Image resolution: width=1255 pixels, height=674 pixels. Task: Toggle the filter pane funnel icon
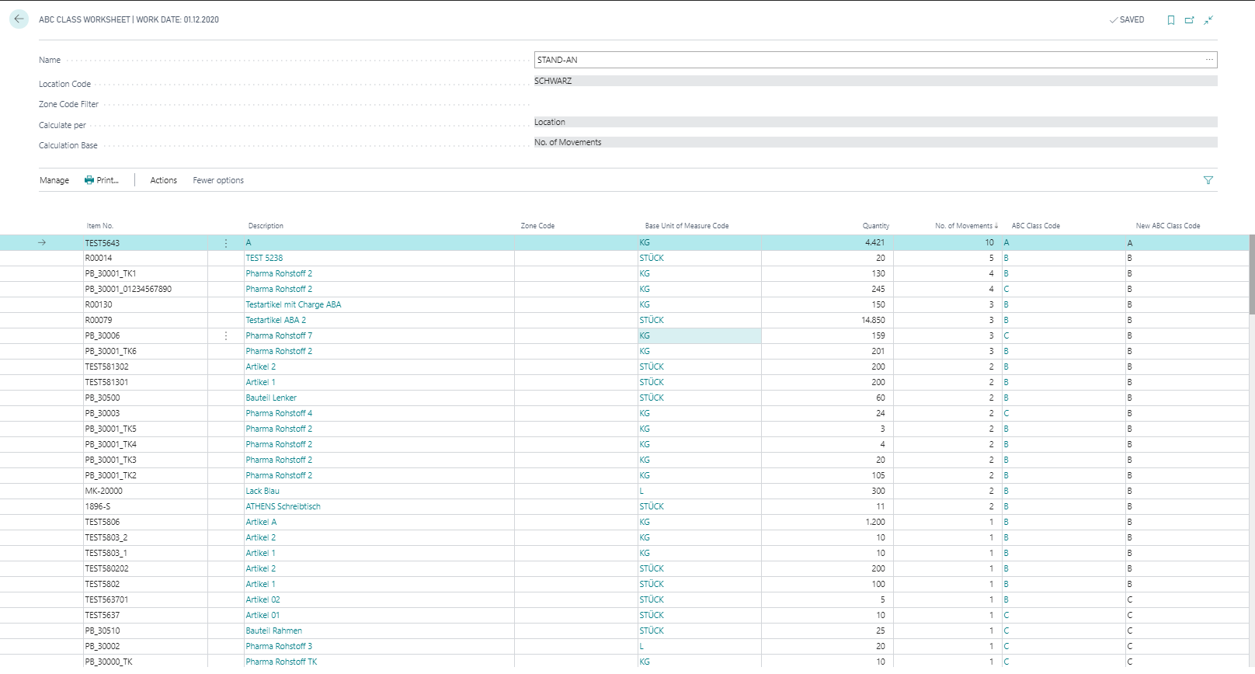(1208, 180)
